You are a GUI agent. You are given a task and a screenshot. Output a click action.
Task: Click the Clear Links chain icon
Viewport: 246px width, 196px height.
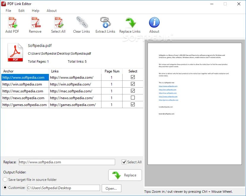coord(82,22)
